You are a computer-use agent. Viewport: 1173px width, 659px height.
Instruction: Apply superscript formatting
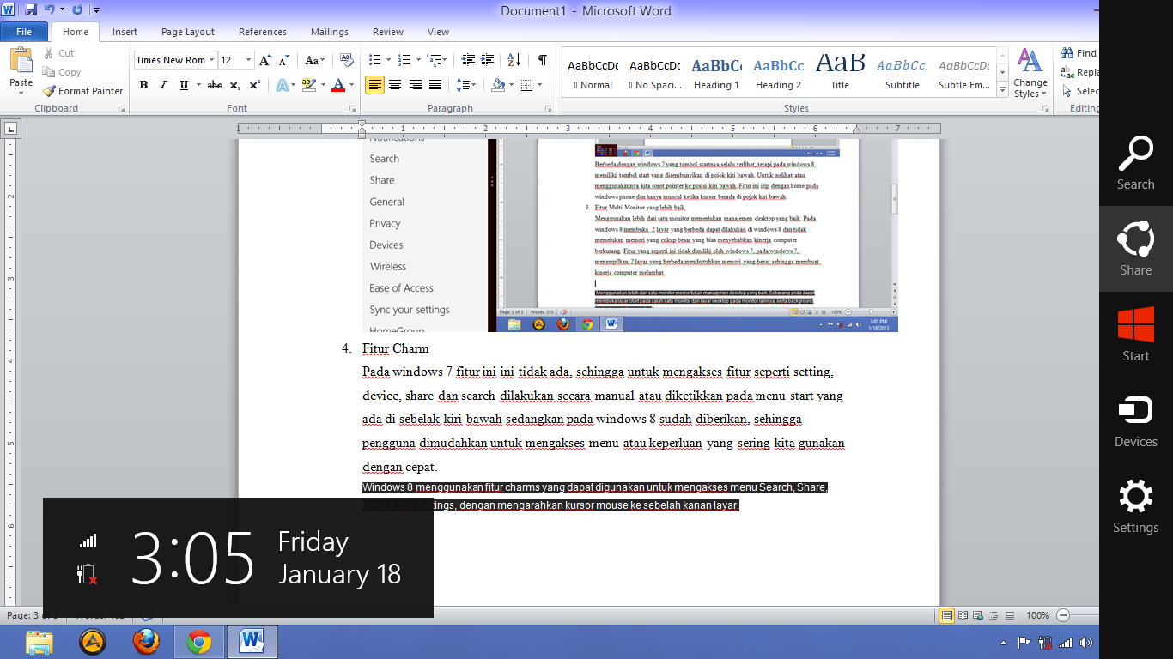[255, 85]
